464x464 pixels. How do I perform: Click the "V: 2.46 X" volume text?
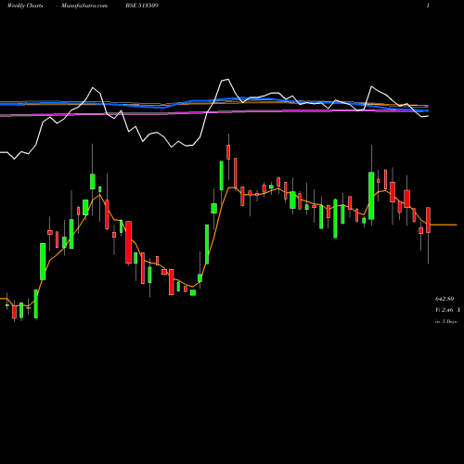coord(447,310)
